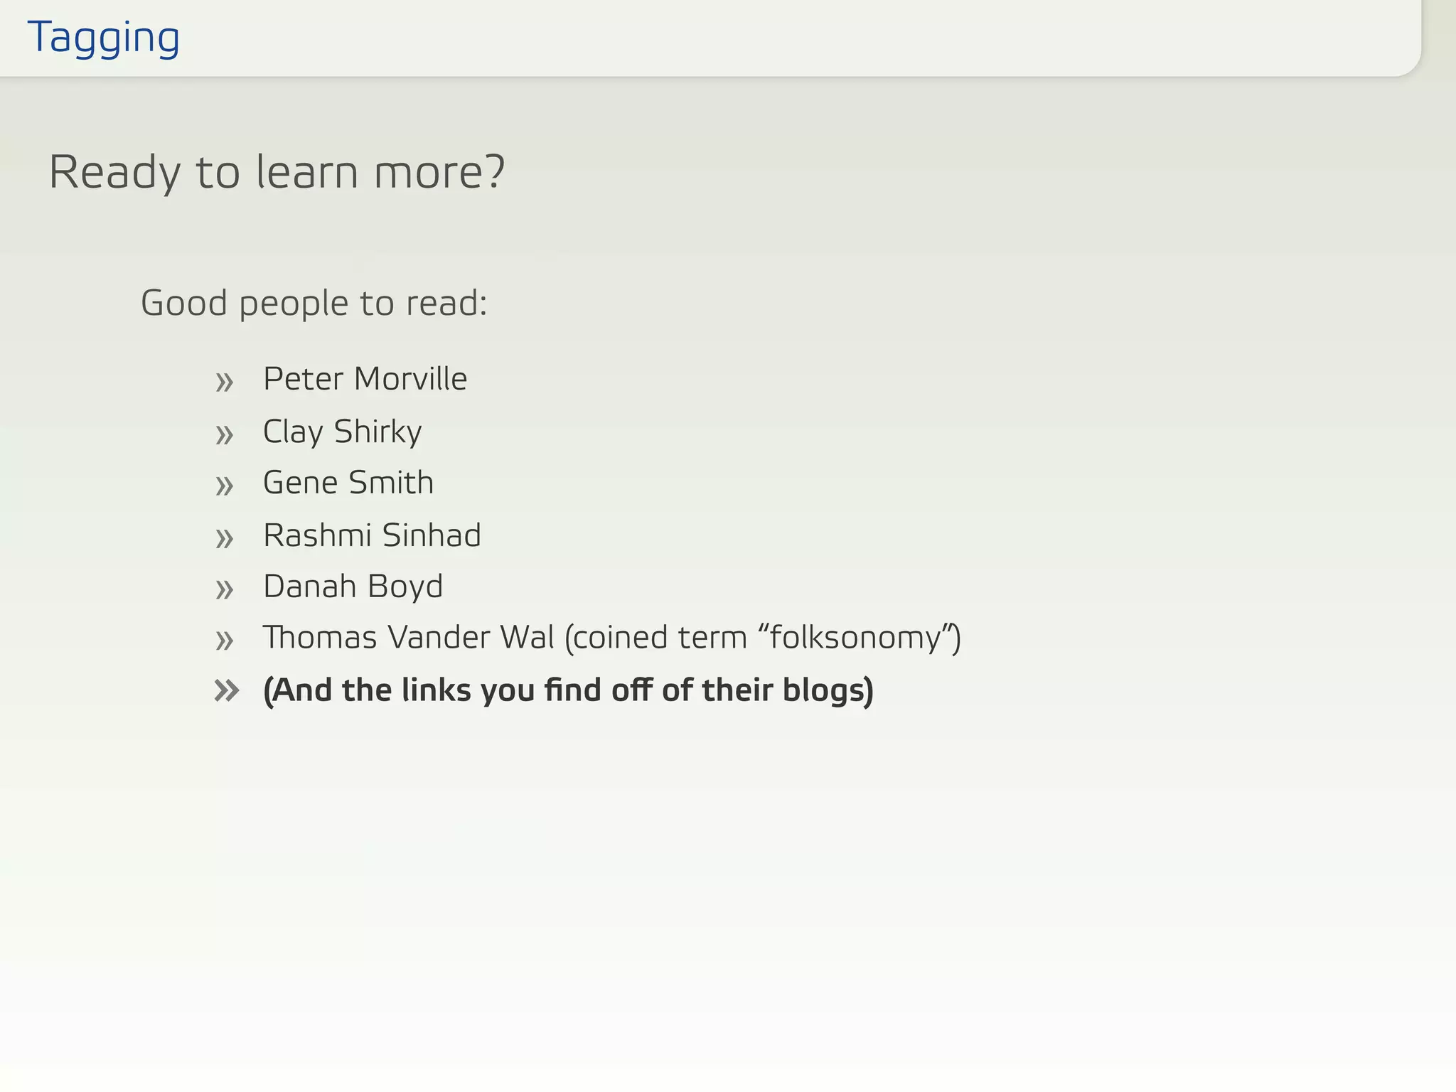Click the bullet arrow beside Peter Morville
Screen dimensions: 1456x1092
[225, 382]
